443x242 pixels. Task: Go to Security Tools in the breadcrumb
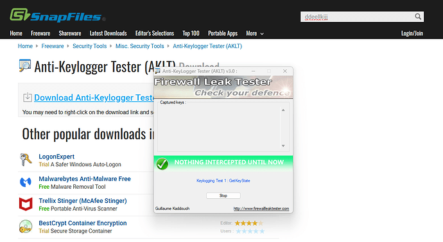[89, 46]
